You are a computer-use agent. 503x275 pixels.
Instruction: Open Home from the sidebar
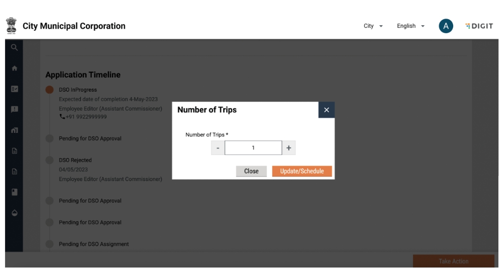coord(14,68)
